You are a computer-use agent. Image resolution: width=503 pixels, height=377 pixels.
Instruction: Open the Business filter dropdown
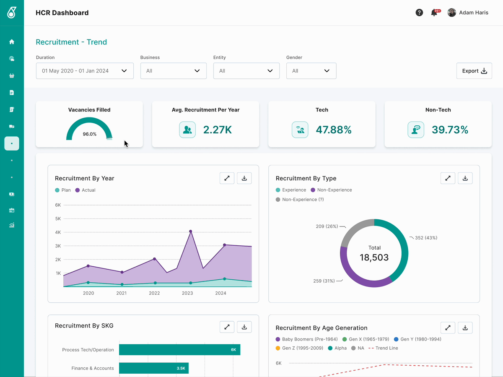tap(174, 71)
